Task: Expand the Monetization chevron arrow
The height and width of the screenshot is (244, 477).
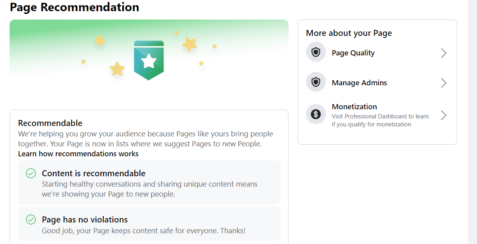Action: pyautogui.click(x=444, y=115)
